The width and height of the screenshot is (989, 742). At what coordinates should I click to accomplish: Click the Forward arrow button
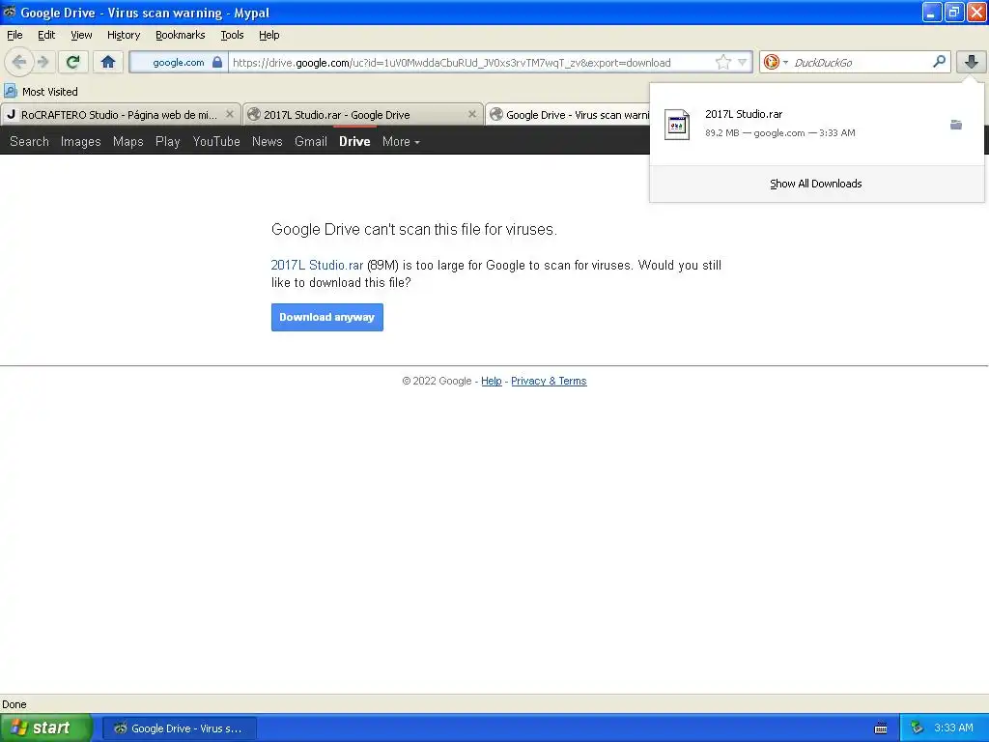coord(42,62)
